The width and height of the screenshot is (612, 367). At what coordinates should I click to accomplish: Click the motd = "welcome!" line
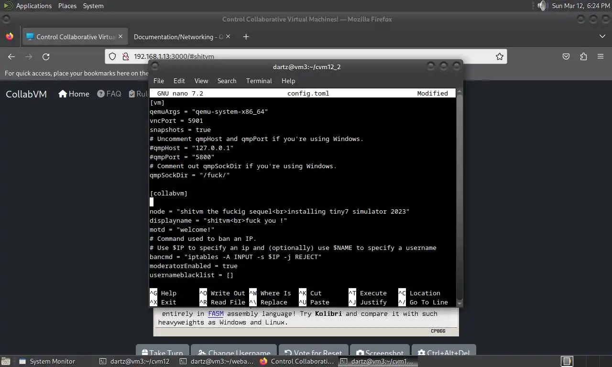coord(182,229)
